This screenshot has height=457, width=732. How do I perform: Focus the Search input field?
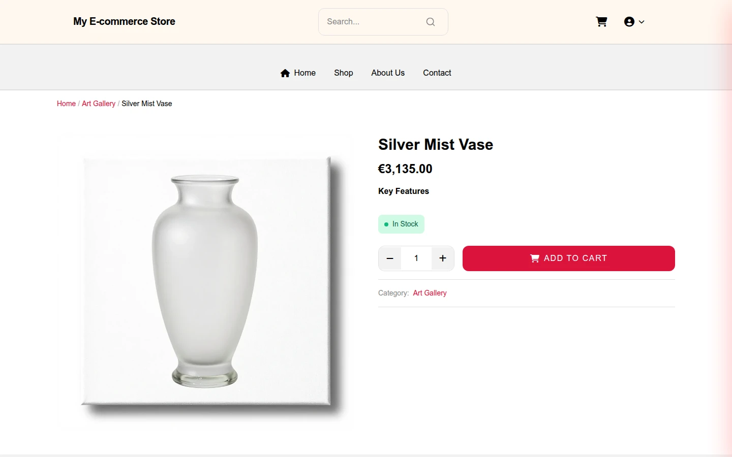(374, 22)
